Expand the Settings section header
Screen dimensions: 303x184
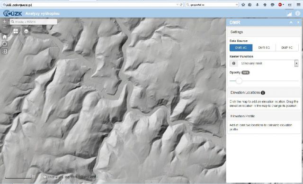(x=264, y=32)
